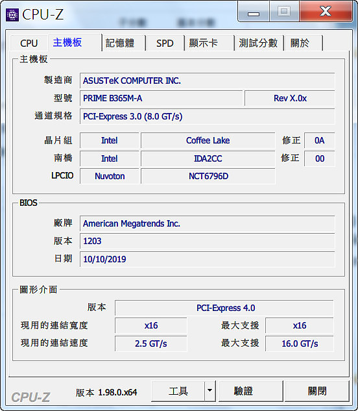Click the 通道規格 label
Viewport: 358px width, 411px height.
[x=53, y=116]
